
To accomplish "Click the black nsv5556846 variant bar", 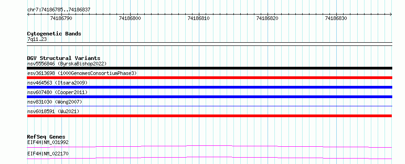I will click(x=209, y=68).
